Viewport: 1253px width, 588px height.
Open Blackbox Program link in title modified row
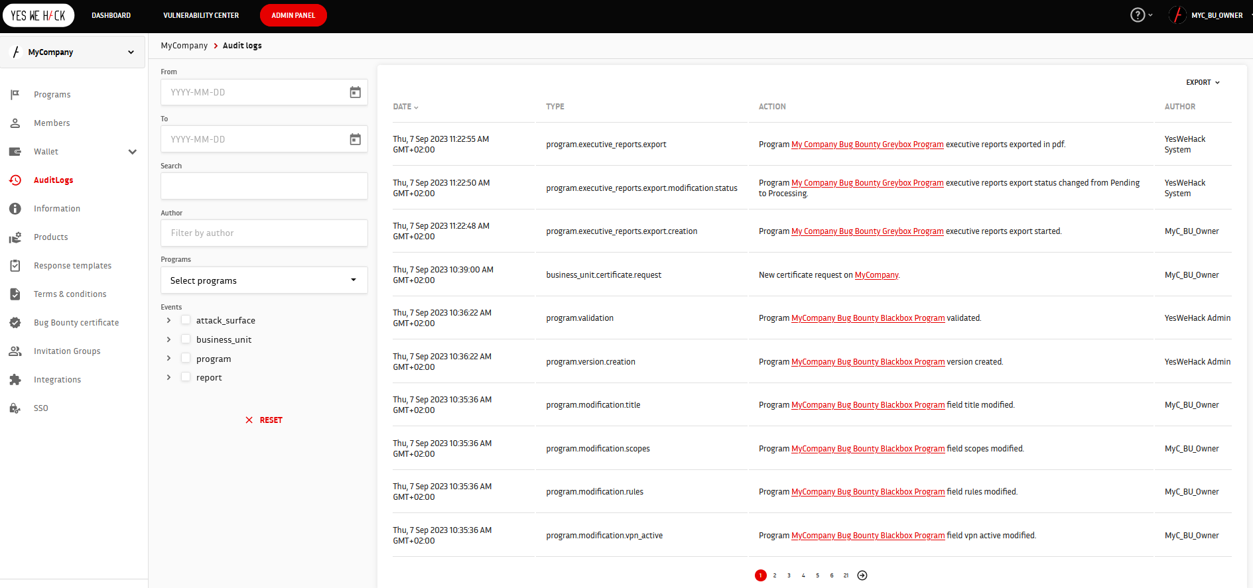click(868, 405)
